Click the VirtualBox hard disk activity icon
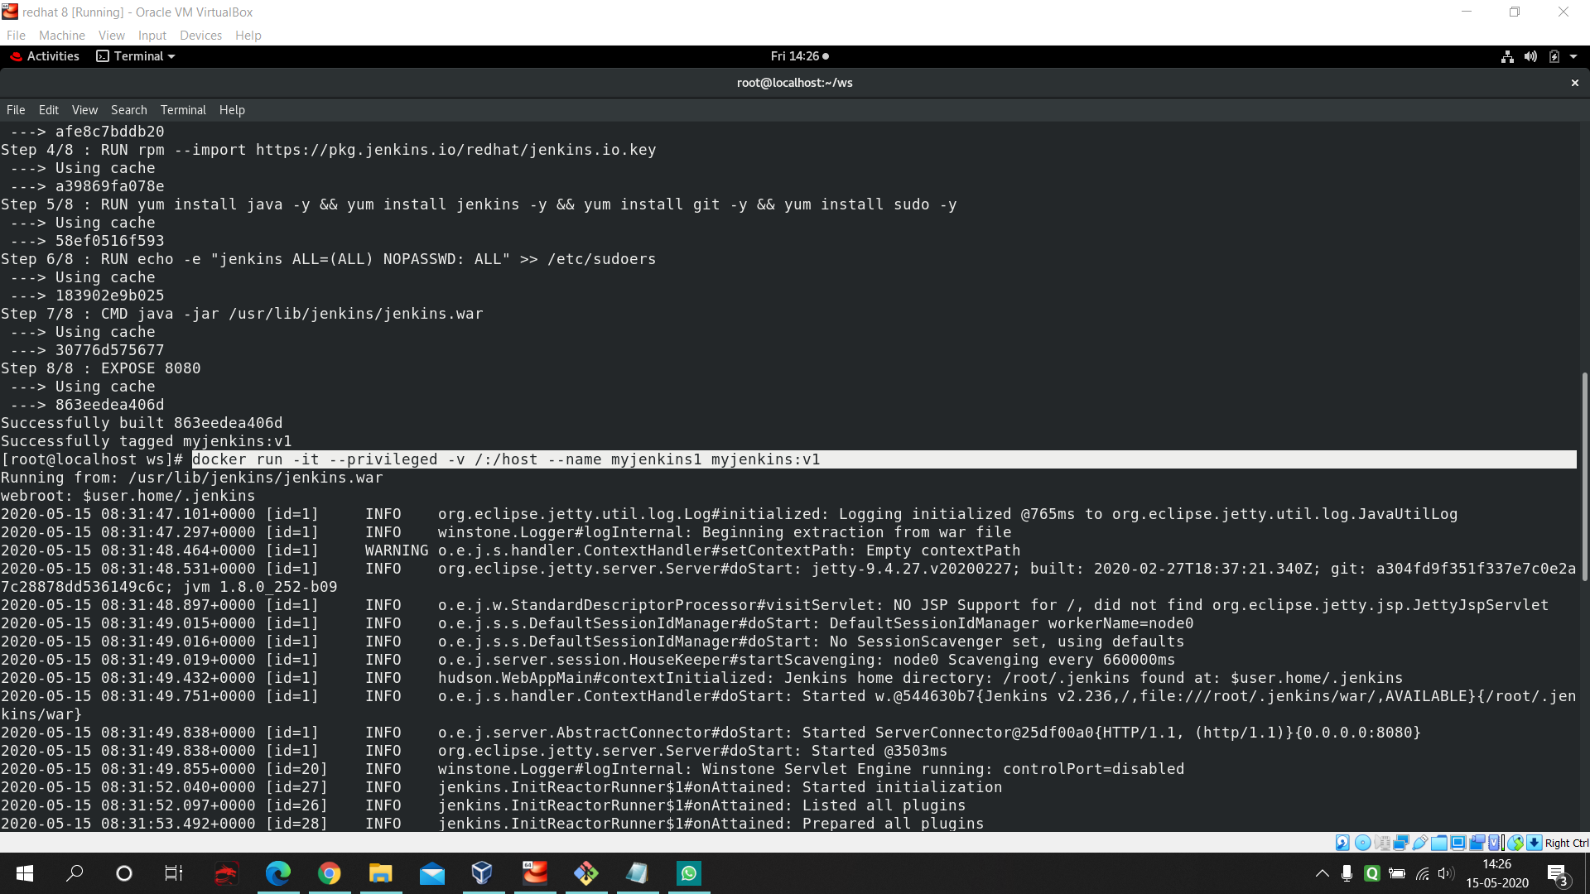The image size is (1590, 894). [x=1342, y=843]
